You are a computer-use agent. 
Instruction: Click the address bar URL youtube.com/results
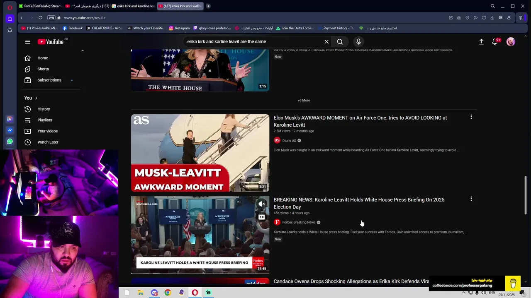point(85,18)
